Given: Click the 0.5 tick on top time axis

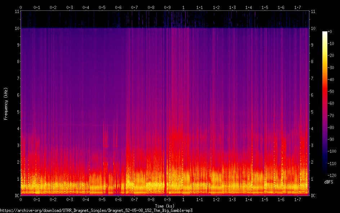Looking at the screenshot, I should tap(102, 7).
